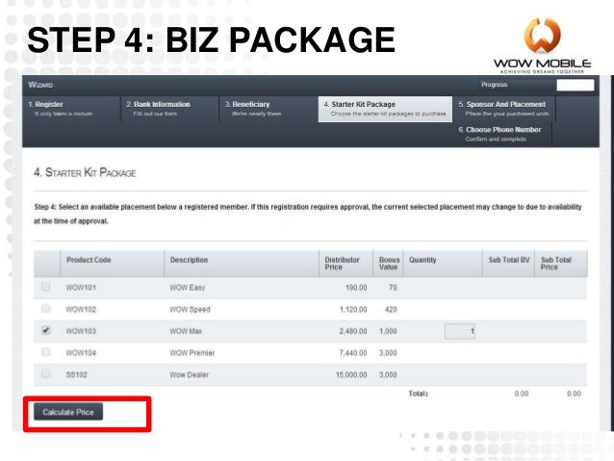Select the 4. Starter Kit Package step

click(385, 110)
